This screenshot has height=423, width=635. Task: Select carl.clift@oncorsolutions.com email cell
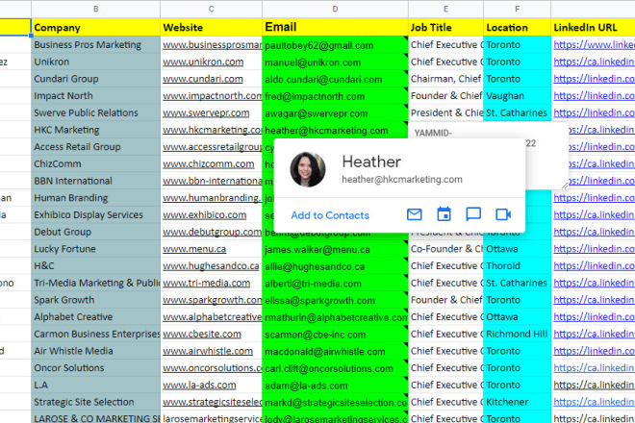[335, 368]
